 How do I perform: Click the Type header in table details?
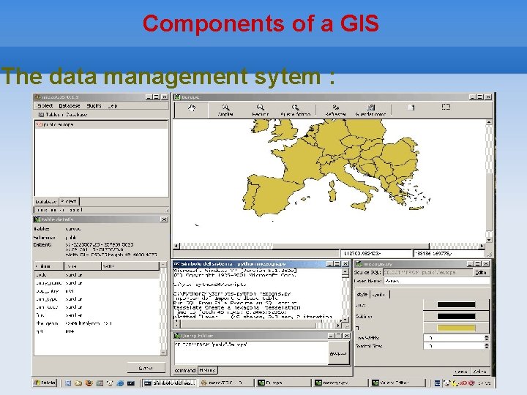point(82,266)
